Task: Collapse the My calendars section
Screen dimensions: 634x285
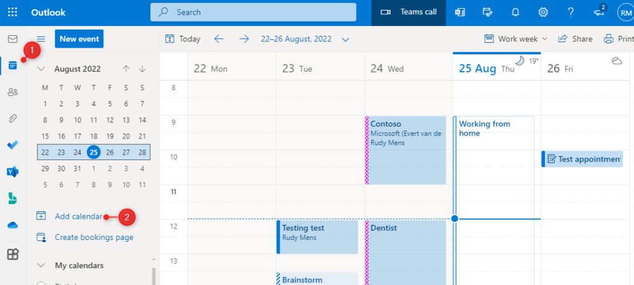Action: [x=41, y=265]
